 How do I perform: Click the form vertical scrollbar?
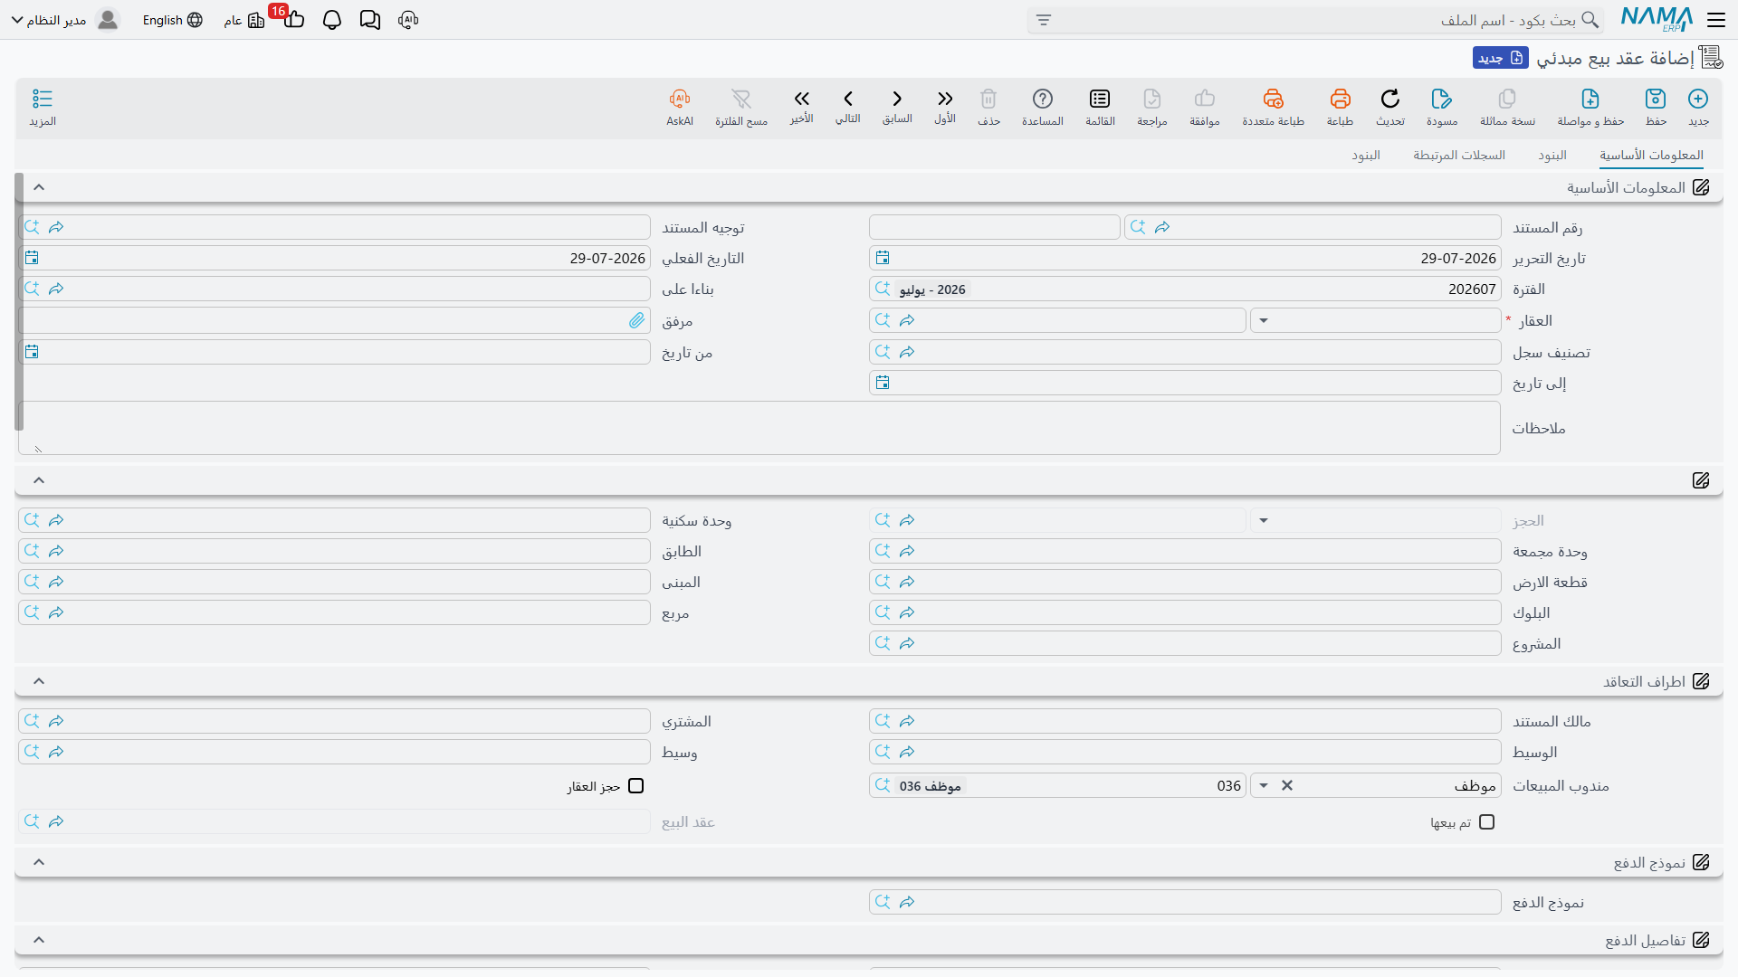19,302
